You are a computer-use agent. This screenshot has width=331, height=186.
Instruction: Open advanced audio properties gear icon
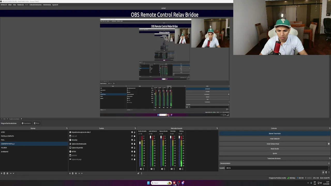(138, 173)
